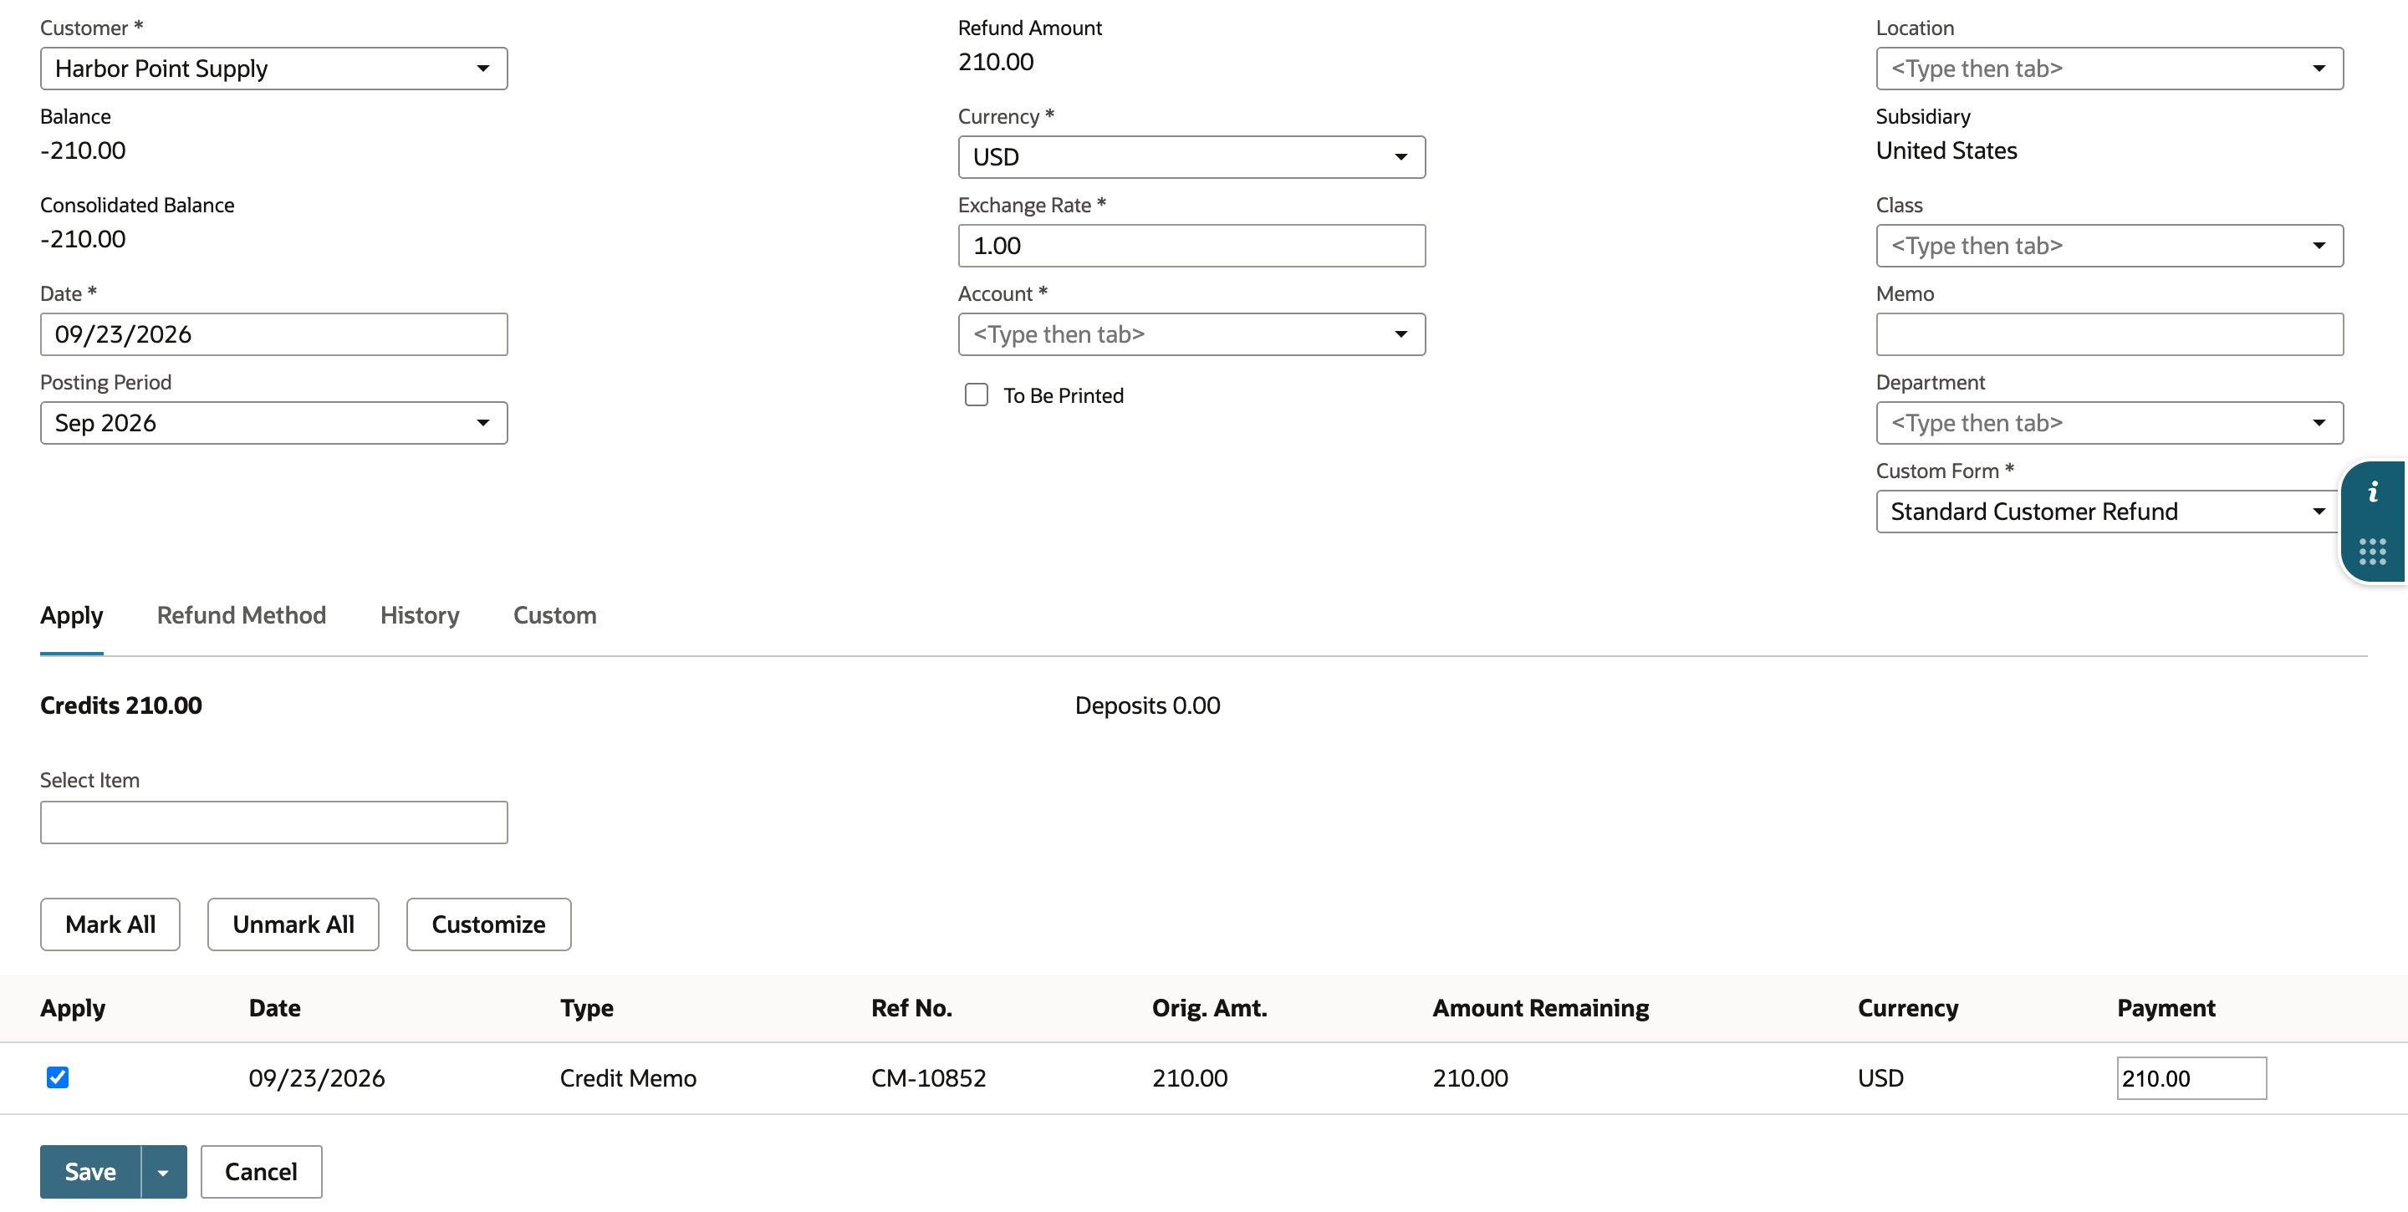
Task: Open the Currency dropdown showing USD
Action: tap(1191, 157)
